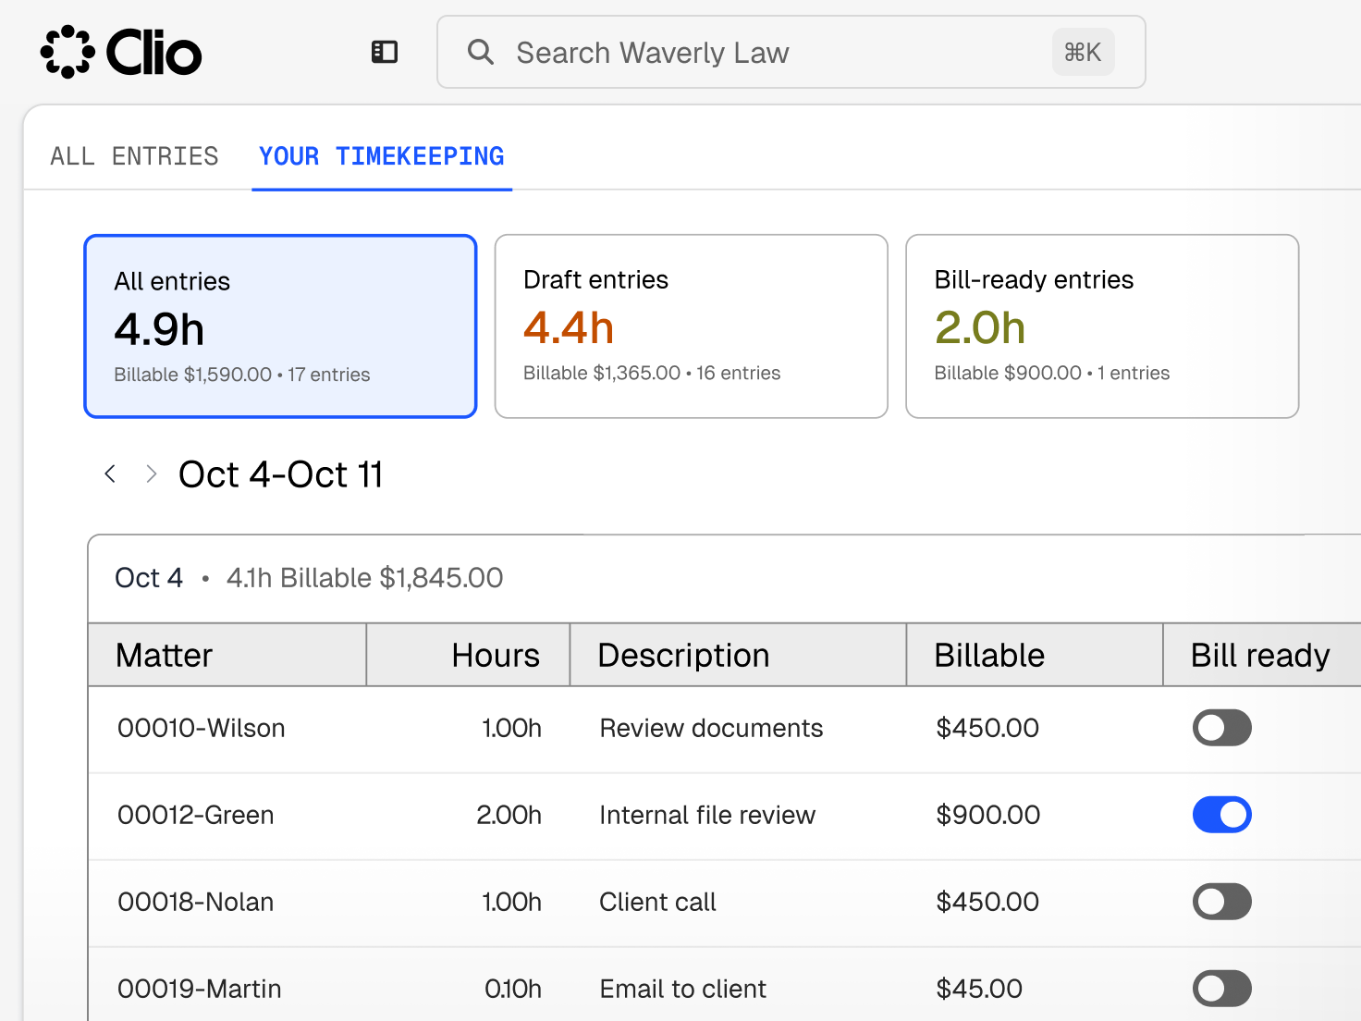Filter by the Draft entries card

pyautogui.click(x=692, y=326)
